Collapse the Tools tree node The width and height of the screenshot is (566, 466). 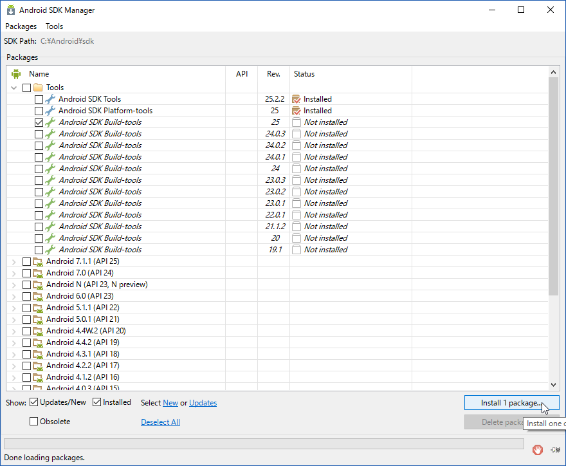pyautogui.click(x=14, y=88)
